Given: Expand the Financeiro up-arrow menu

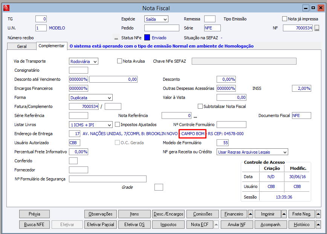Looking at the screenshot, I should (x=251, y=214).
